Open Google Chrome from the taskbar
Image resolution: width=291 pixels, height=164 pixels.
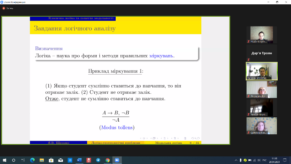point(107,160)
